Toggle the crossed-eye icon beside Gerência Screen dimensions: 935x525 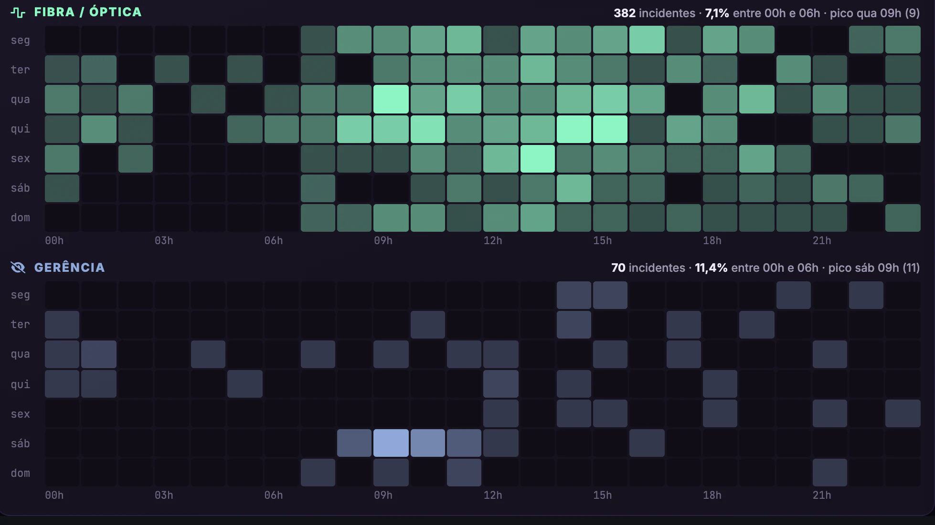pyautogui.click(x=18, y=268)
